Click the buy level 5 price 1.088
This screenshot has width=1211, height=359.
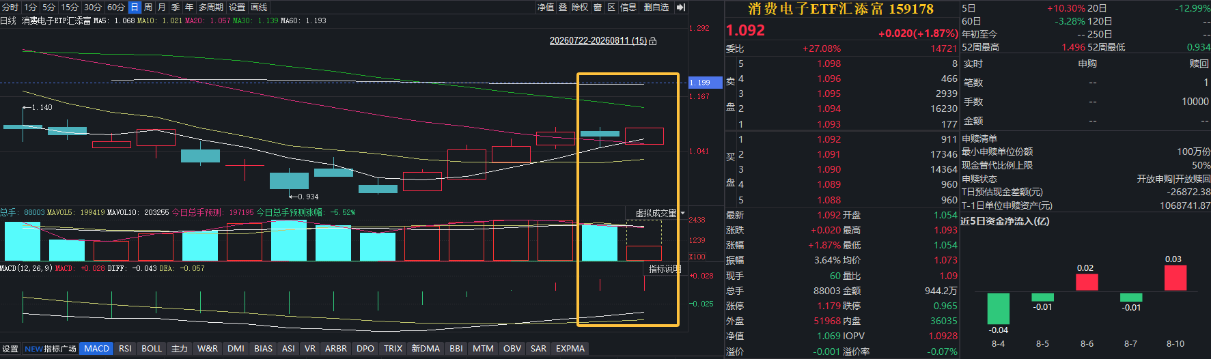click(829, 200)
